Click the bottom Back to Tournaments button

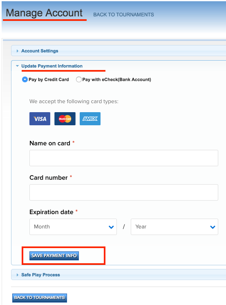click(x=40, y=298)
